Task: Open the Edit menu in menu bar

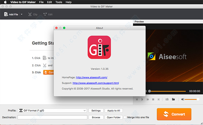Action: tap(49, 2)
